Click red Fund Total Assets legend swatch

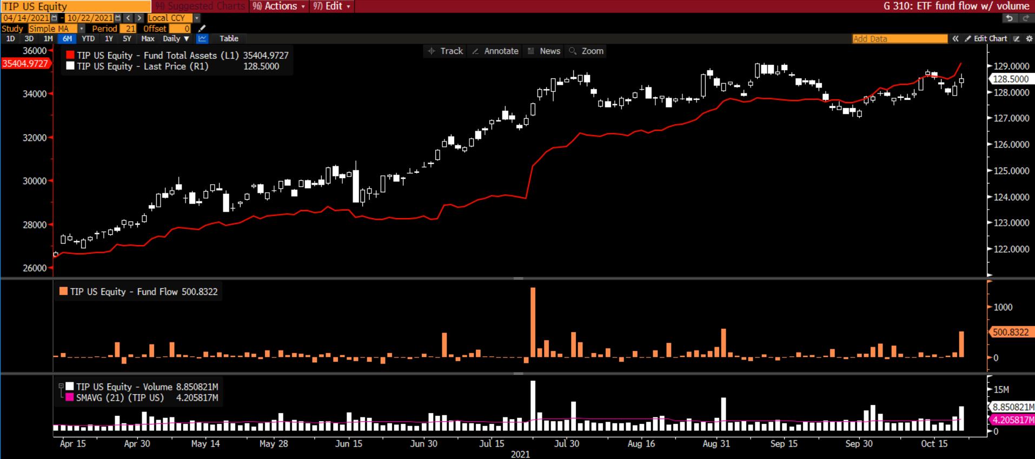(70, 55)
